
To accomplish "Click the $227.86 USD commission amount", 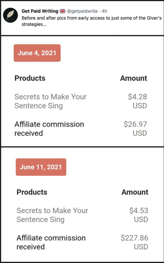I will (135, 243).
